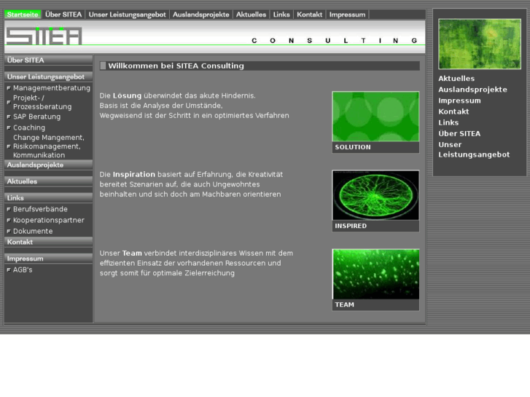Click the green abstract image in right panel
Viewport: 530px width, 397px height.
point(479,44)
